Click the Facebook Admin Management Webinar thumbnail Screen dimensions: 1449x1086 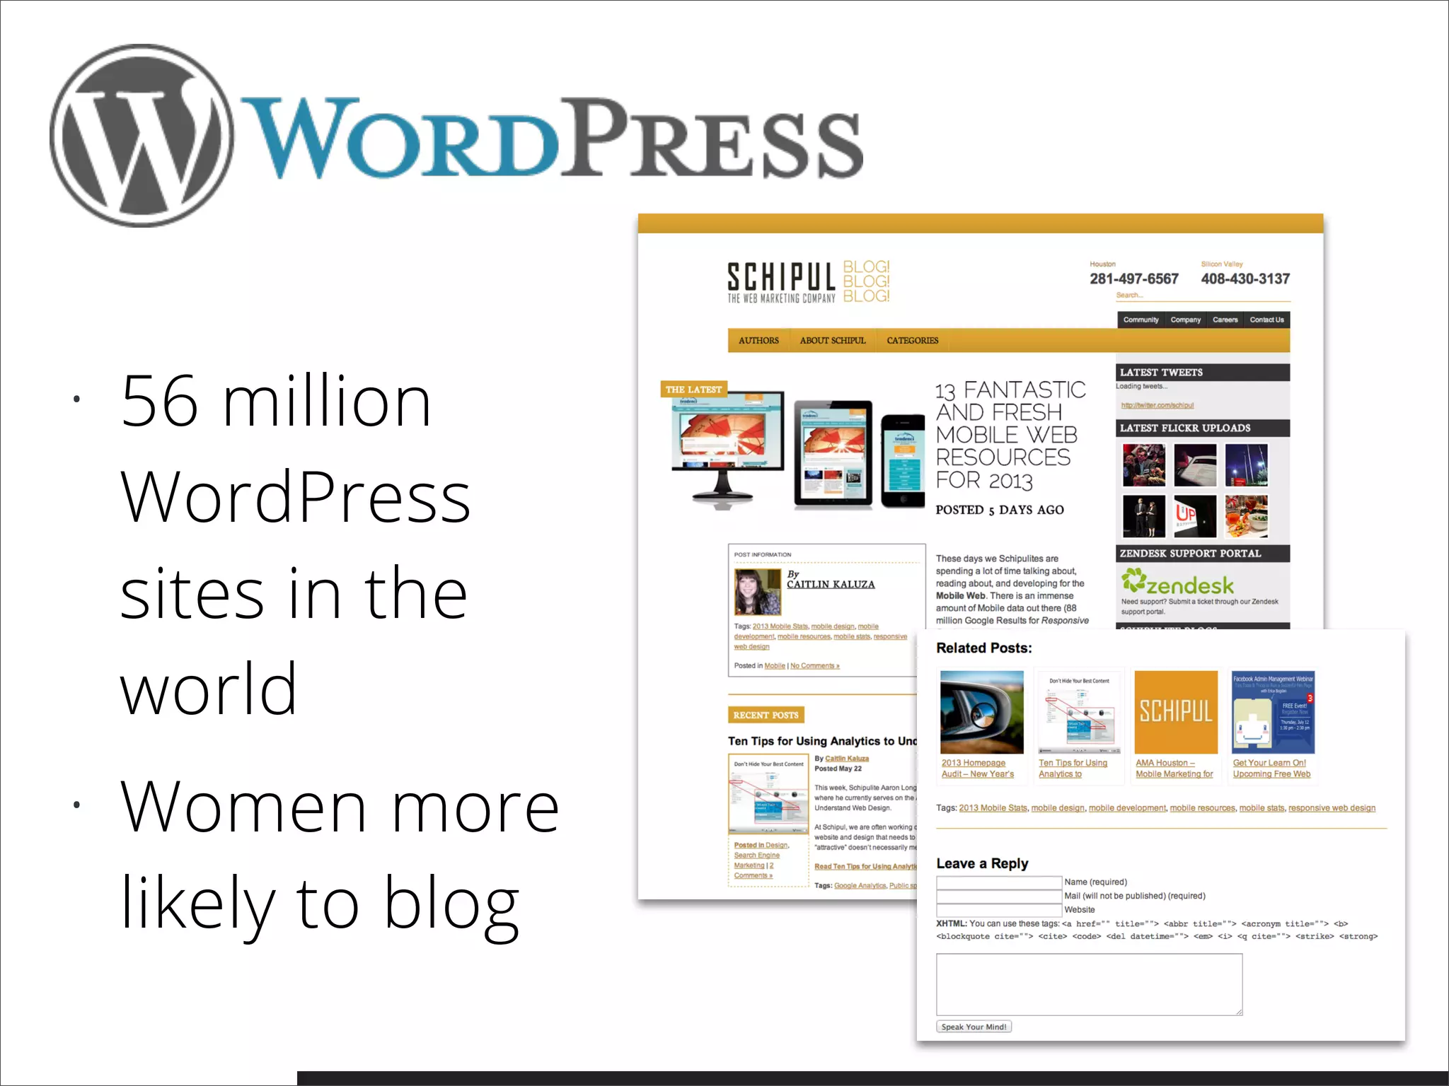[x=1273, y=712]
